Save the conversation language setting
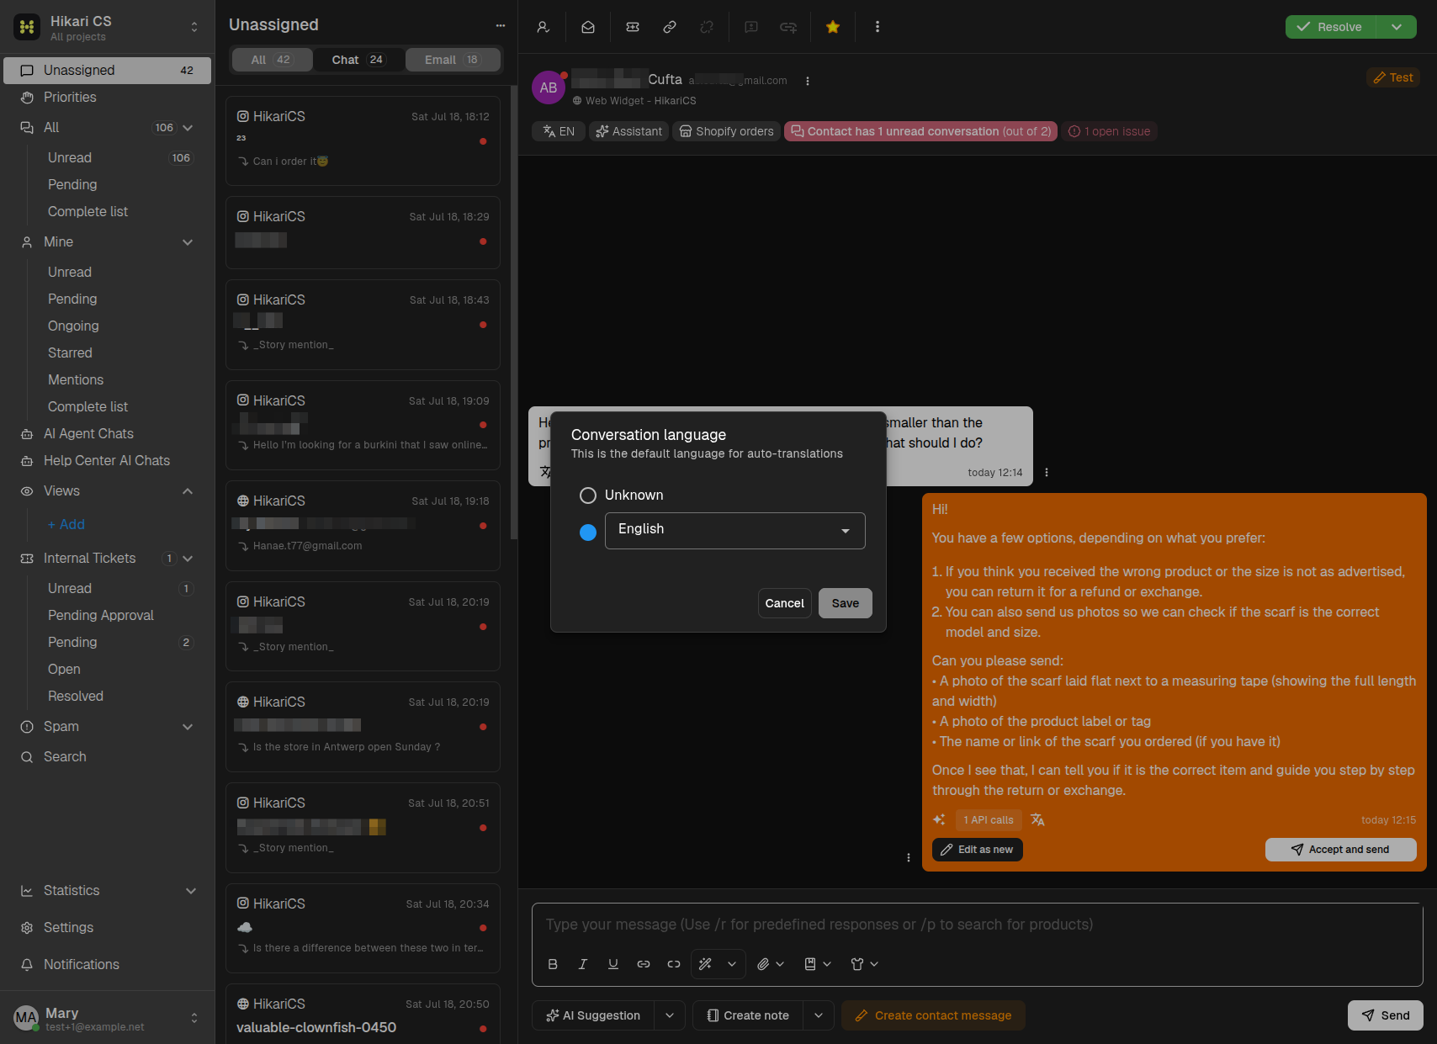 (846, 603)
